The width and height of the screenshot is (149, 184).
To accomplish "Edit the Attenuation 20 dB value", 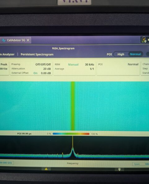I will click(47, 69).
